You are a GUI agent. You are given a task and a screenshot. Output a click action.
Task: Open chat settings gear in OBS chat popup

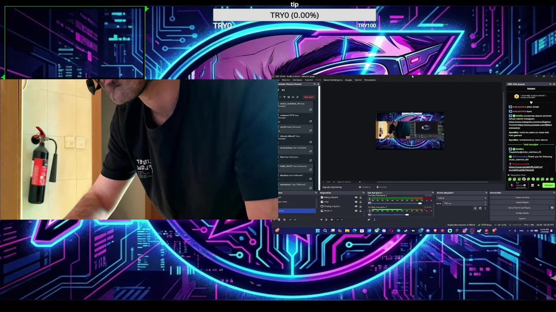pyautogui.click(x=539, y=185)
